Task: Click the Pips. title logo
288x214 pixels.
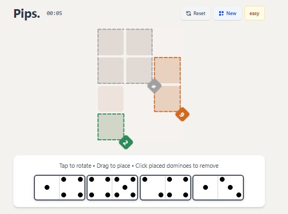Action: 27,13
